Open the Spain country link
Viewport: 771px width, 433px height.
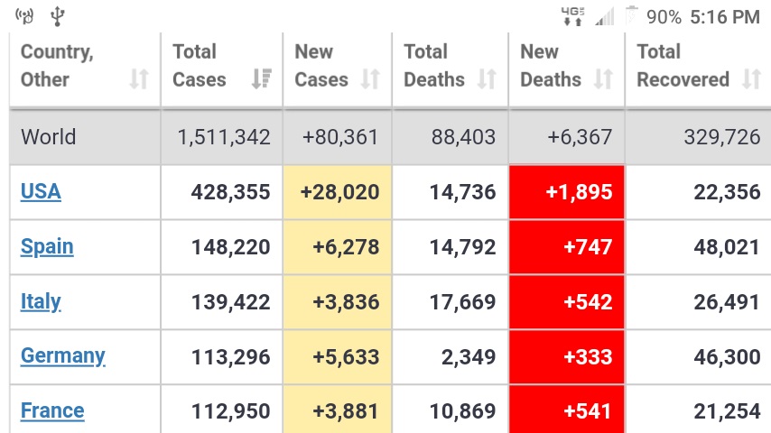(x=47, y=247)
